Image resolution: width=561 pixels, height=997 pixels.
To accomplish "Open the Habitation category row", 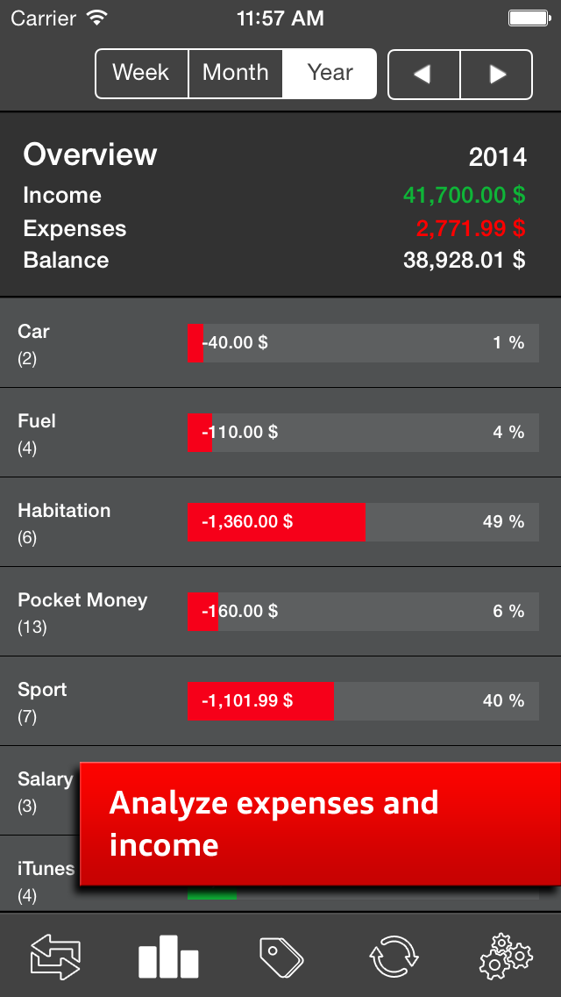I will coord(280,522).
